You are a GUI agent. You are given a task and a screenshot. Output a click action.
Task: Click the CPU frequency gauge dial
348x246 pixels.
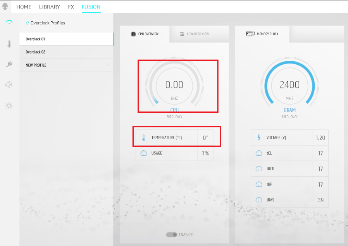pyautogui.click(x=174, y=86)
